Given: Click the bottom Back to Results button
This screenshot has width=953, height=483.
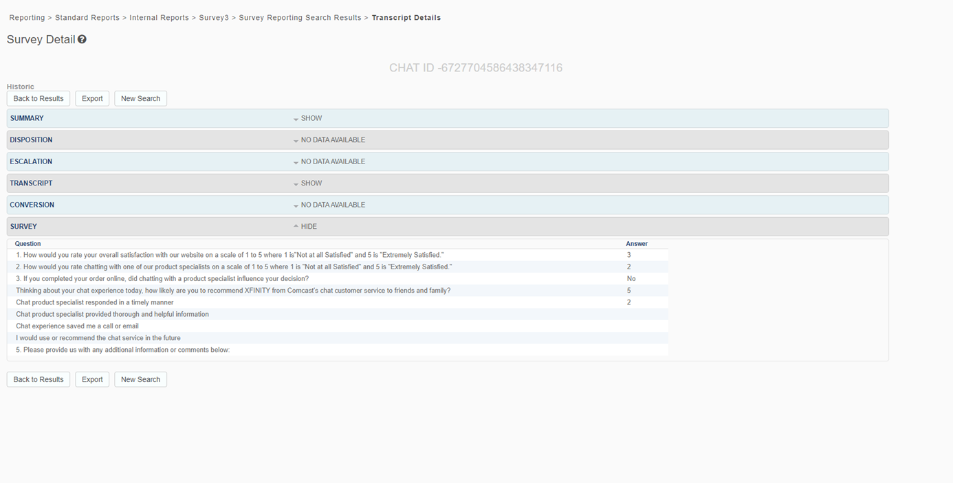Looking at the screenshot, I should pos(39,379).
